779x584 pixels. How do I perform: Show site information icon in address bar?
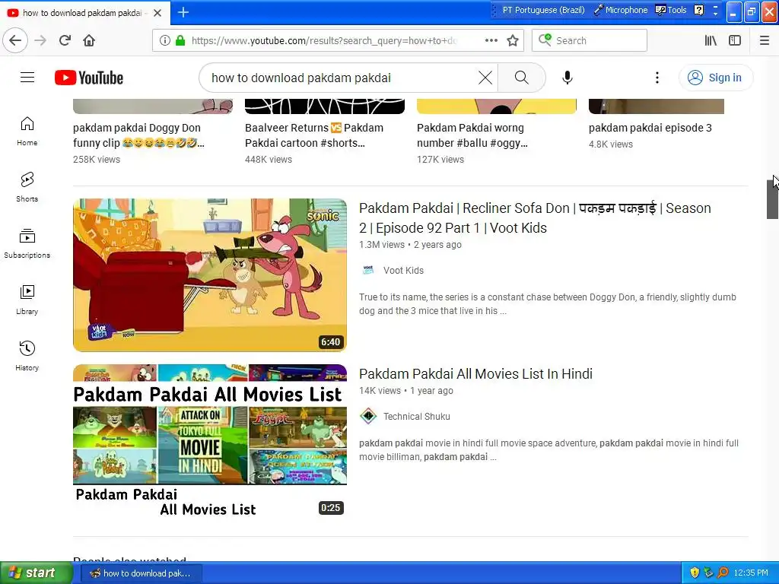tap(165, 40)
